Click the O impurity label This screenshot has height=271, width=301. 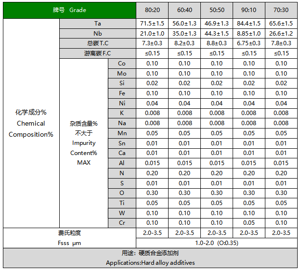(x=122, y=193)
